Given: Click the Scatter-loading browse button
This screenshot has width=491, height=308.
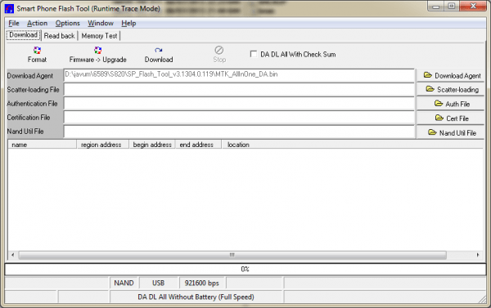Looking at the screenshot, I should click(451, 90).
